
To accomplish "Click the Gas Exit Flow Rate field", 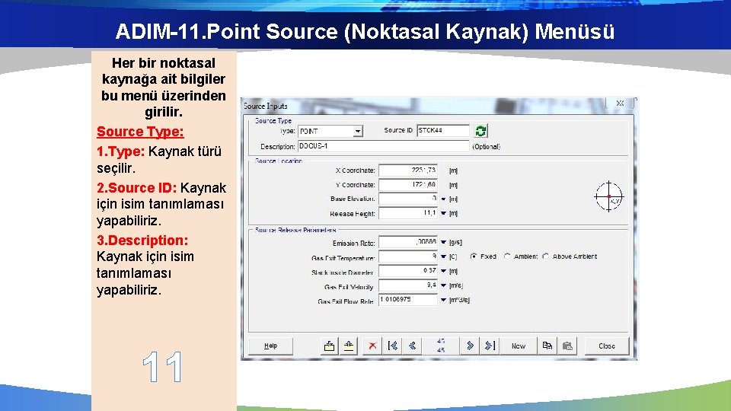I will [x=408, y=300].
